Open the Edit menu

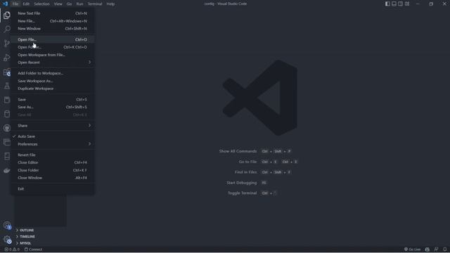tap(26, 4)
